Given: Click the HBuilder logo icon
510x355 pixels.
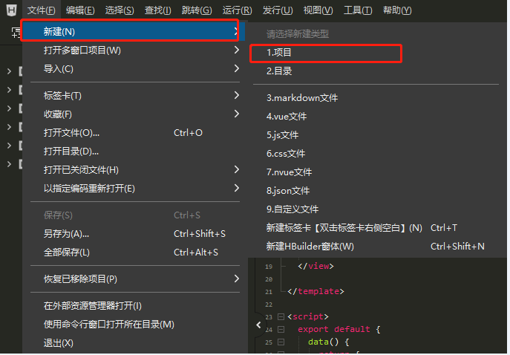Looking at the screenshot, I should 11,10.
